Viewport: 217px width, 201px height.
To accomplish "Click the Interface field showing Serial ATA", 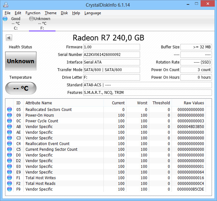I will [x=112, y=62].
